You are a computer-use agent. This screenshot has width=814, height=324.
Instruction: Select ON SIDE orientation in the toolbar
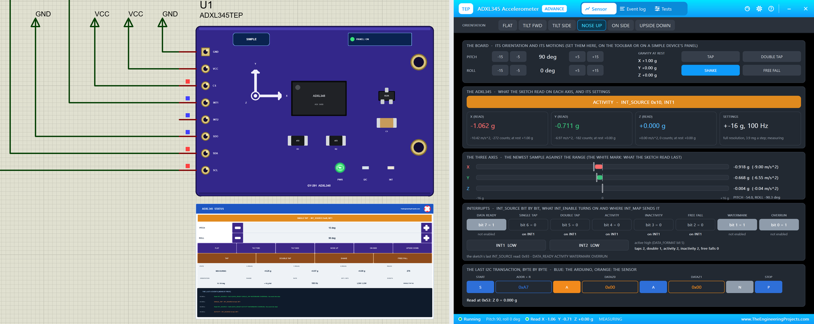pyautogui.click(x=620, y=25)
